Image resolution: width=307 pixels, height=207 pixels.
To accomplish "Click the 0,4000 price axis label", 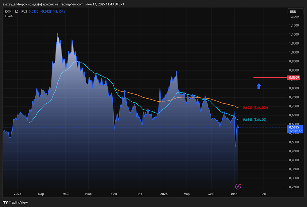I will click(294, 160).
